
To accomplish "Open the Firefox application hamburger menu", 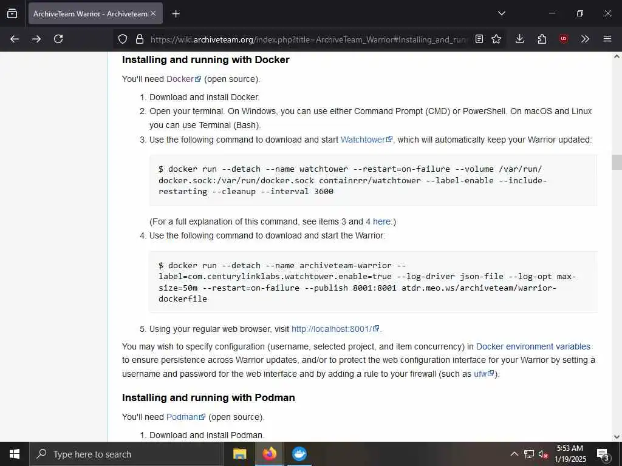I will pyautogui.click(x=607, y=39).
